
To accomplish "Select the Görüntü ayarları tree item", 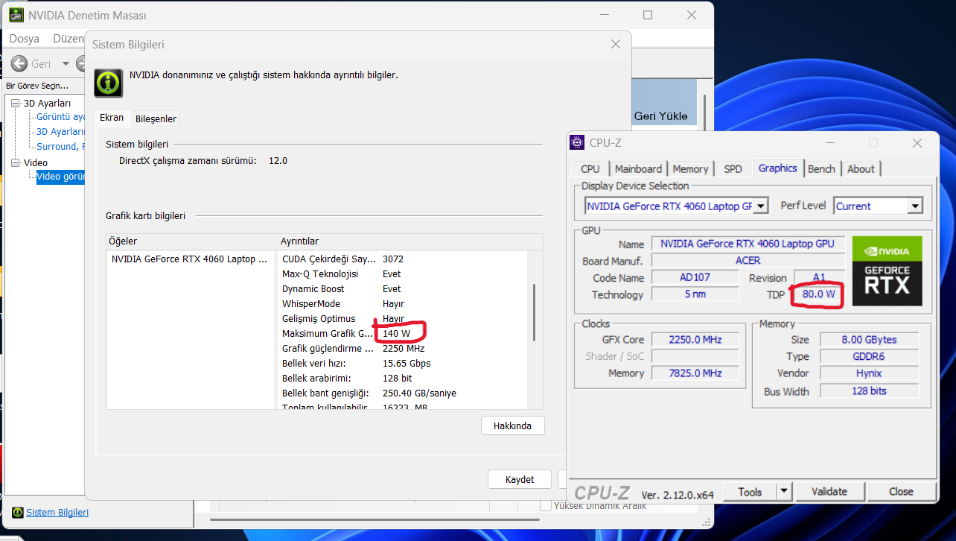I will [x=61, y=117].
